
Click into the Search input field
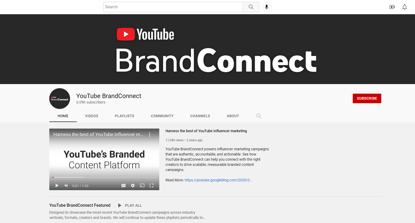173,7
